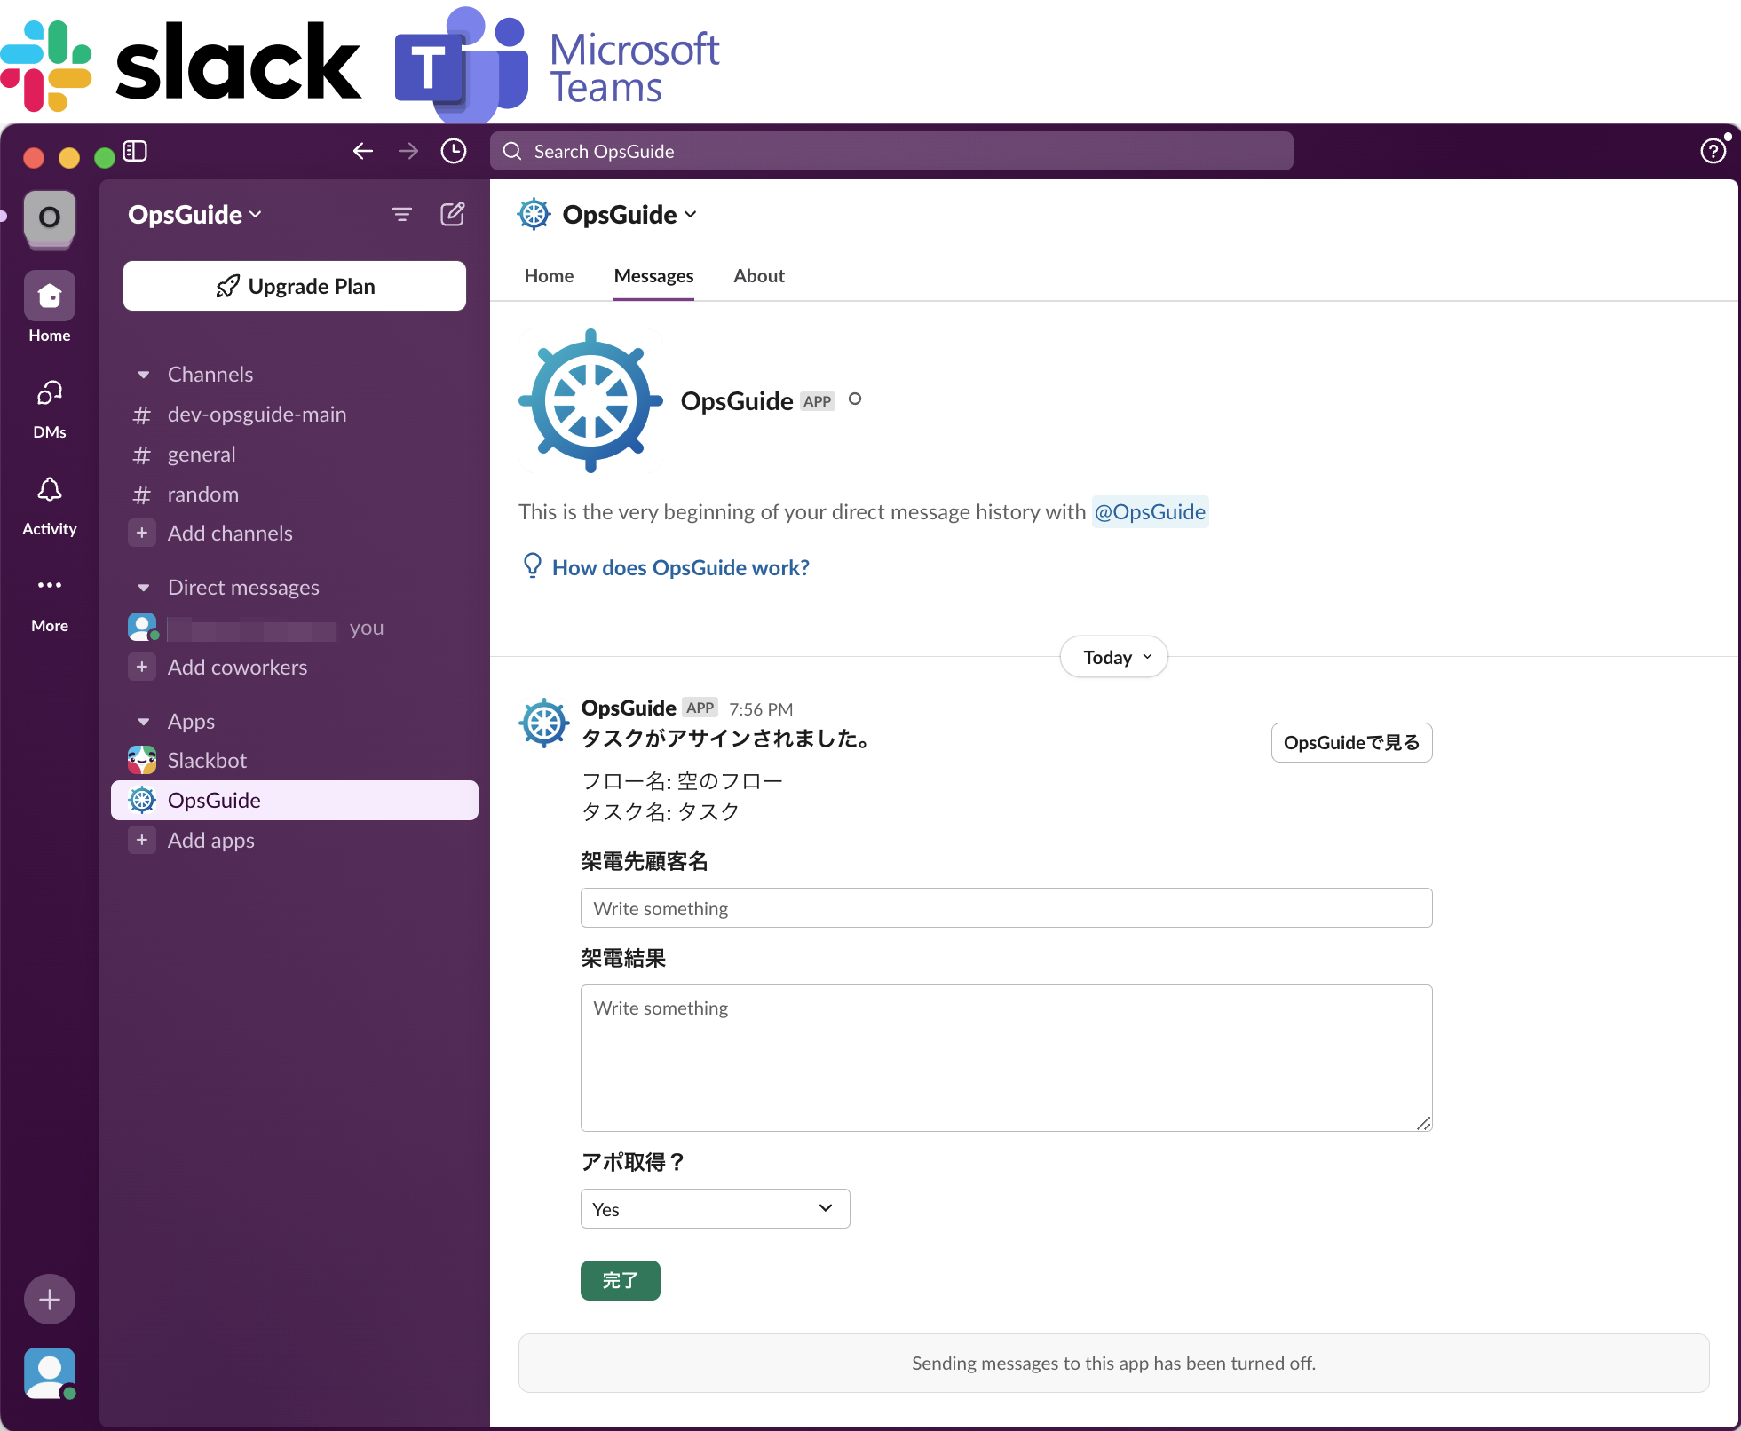Open the アポ取得？ Yes dropdown

(715, 1209)
